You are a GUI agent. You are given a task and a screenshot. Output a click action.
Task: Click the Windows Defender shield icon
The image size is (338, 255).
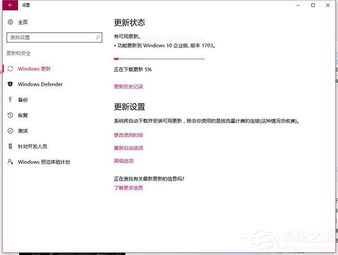pos(10,84)
